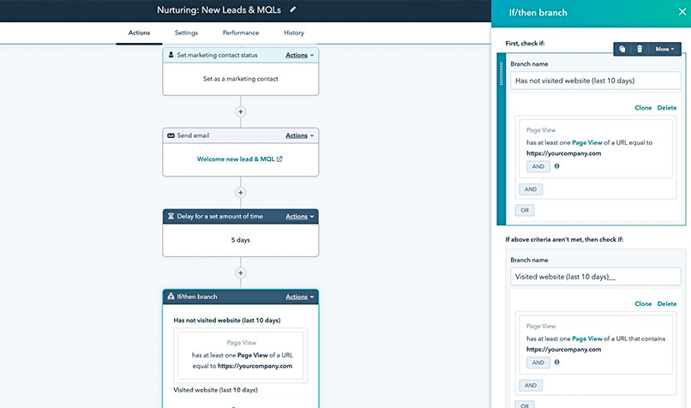Screen dimensions: 691x408
Task: Switch to the Settings tab
Action: (x=186, y=33)
